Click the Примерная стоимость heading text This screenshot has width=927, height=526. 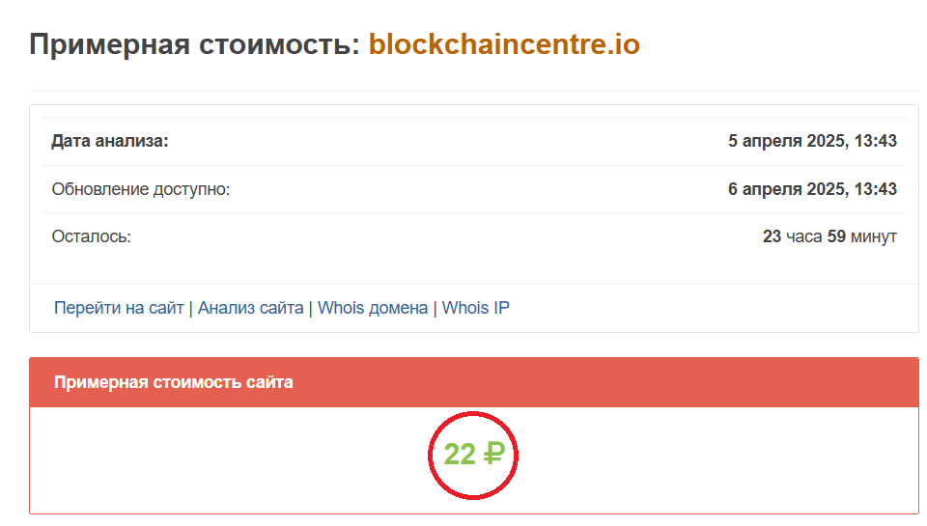click(x=194, y=44)
